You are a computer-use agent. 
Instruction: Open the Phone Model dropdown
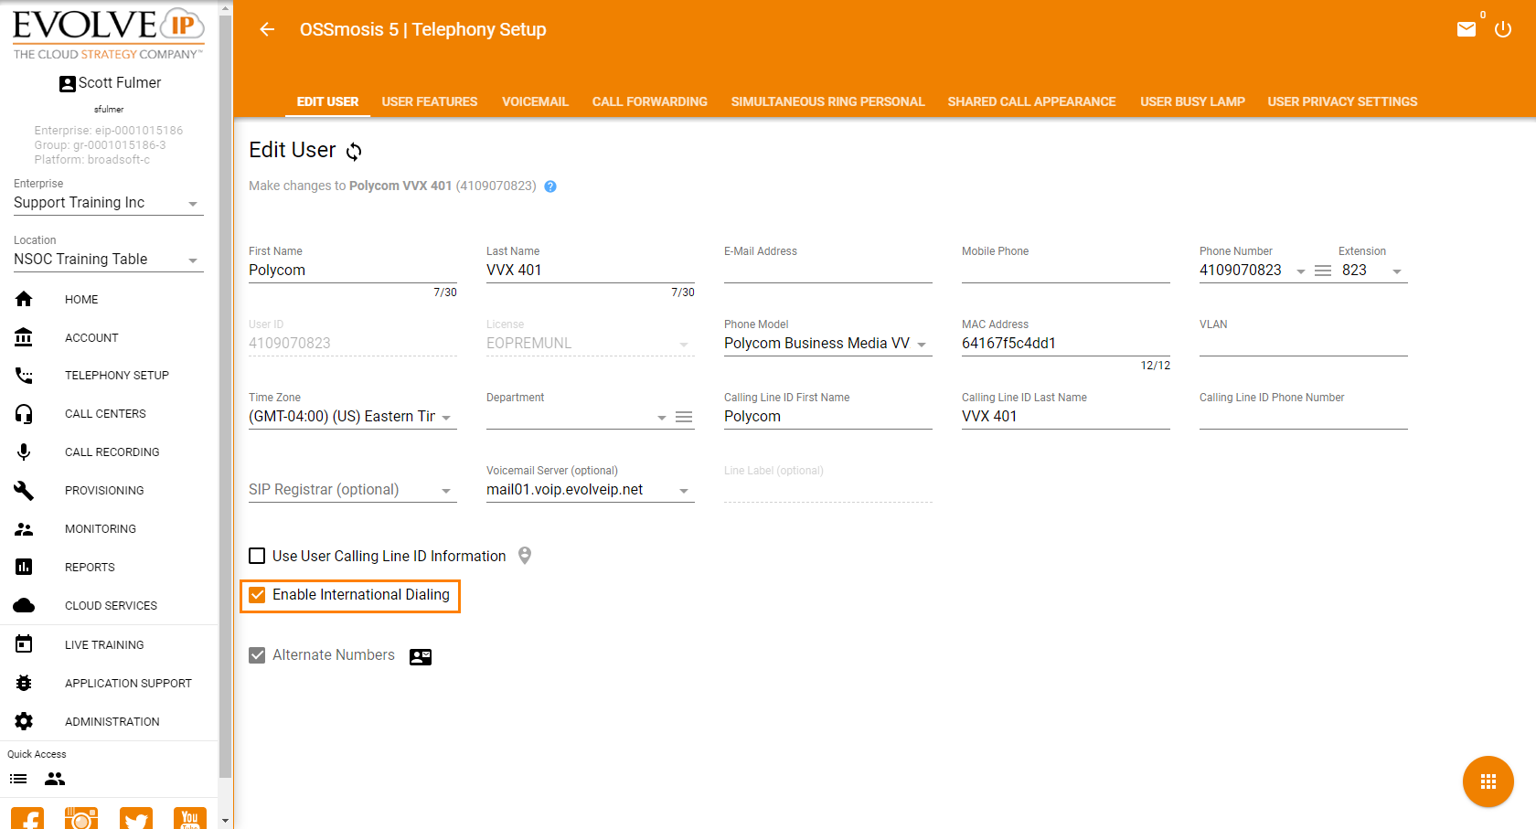point(922,345)
